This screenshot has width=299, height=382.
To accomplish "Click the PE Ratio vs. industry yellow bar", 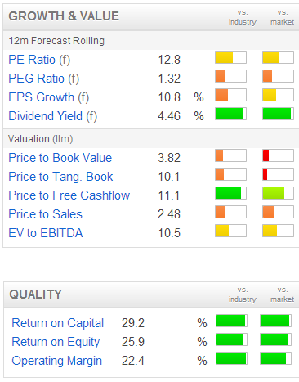I will (230, 57).
